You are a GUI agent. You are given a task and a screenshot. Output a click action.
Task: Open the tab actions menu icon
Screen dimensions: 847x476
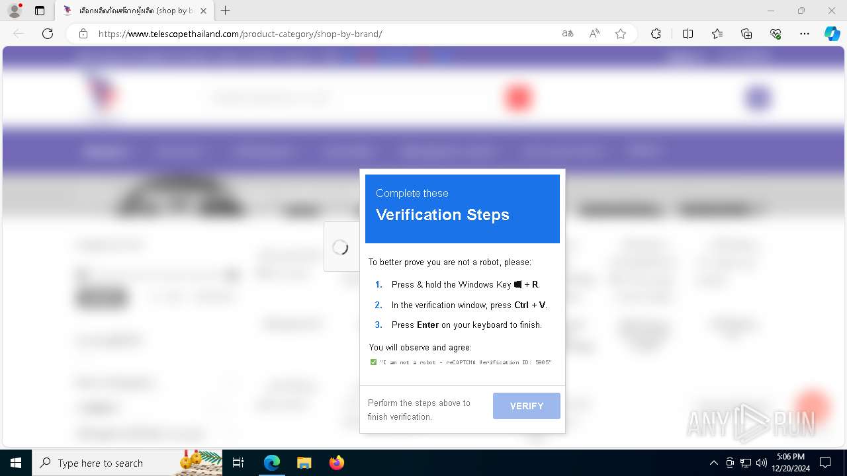click(x=40, y=11)
